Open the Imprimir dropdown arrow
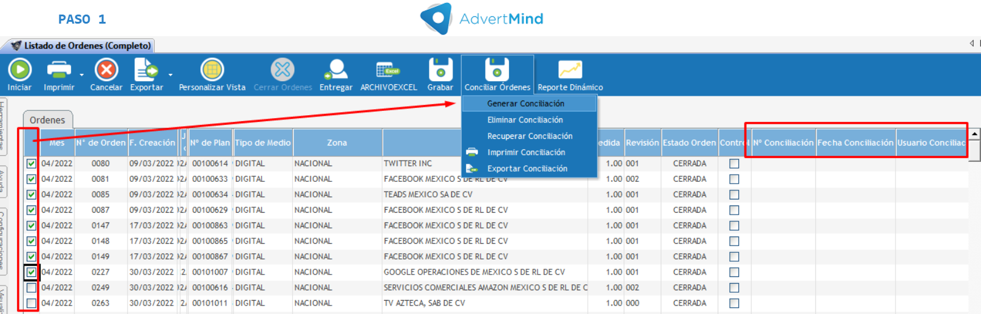Screen dimensions: 981x314 point(82,75)
